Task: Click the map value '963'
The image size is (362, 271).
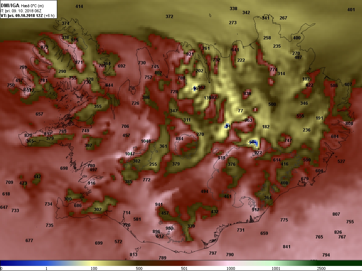Action: pos(248,120)
